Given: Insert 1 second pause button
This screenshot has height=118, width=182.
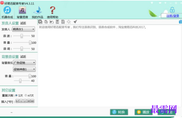Looking at the screenshot, I should [21, 101].
